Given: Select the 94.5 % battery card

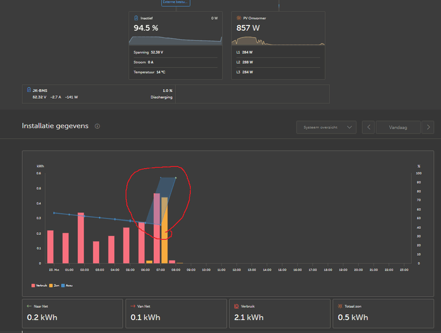Looking at the screenshot, I should (x=175, y=46).
